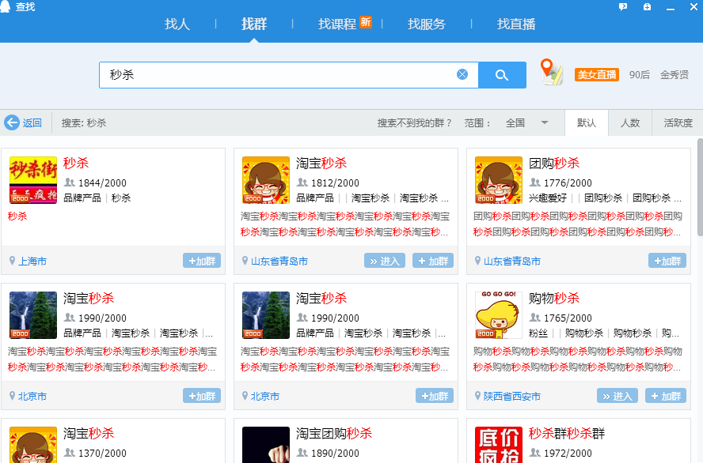703x463 pixels.
Task: Open avatar of 淘宝团购秒杀 group
Action: click(x=266, y=445)
